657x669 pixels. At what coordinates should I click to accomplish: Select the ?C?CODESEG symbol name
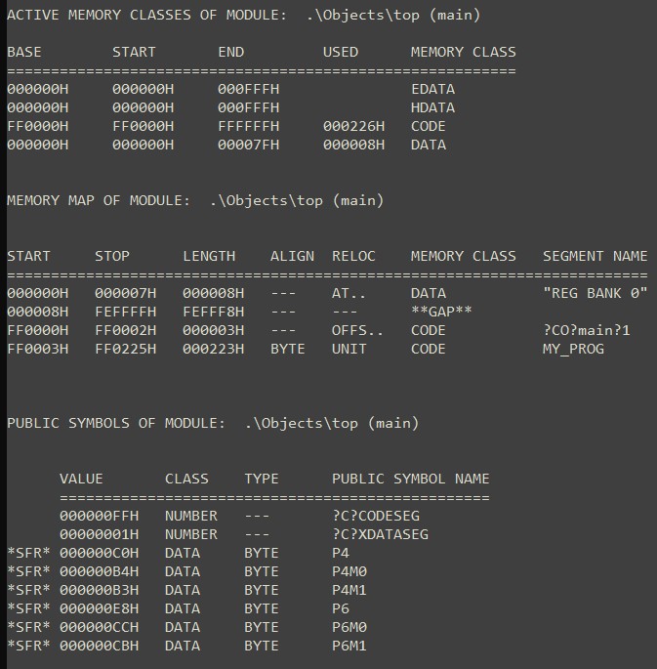coord(376,516)
